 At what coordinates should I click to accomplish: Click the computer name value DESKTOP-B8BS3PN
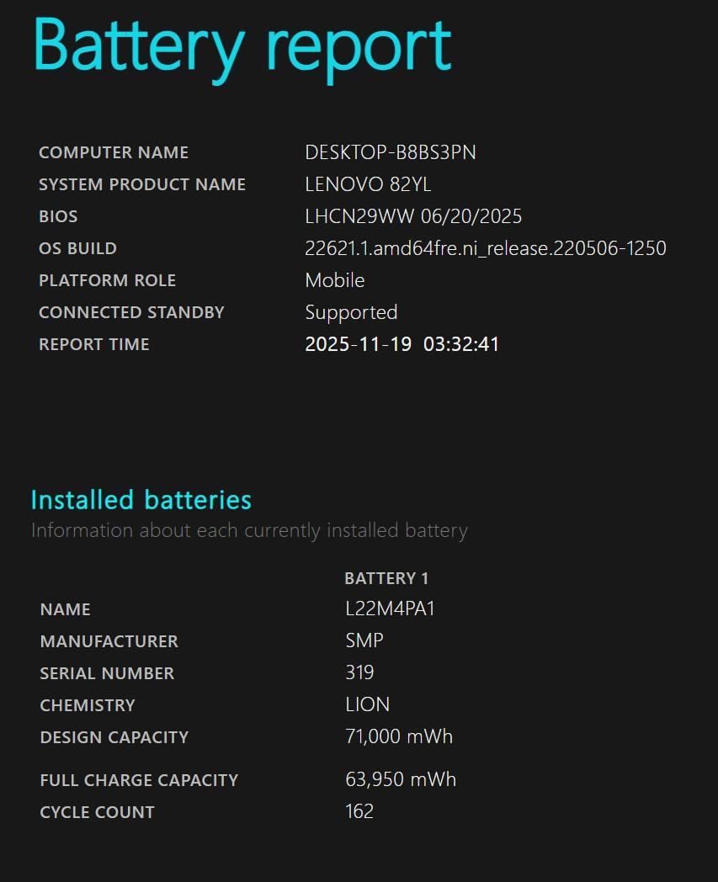pos(391,152)
